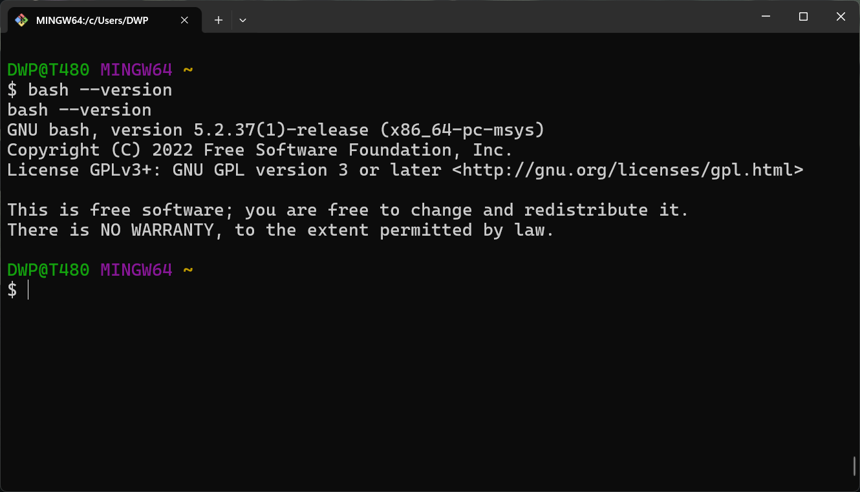Click the empty title bar area beside the dropdown

point(498,17)
